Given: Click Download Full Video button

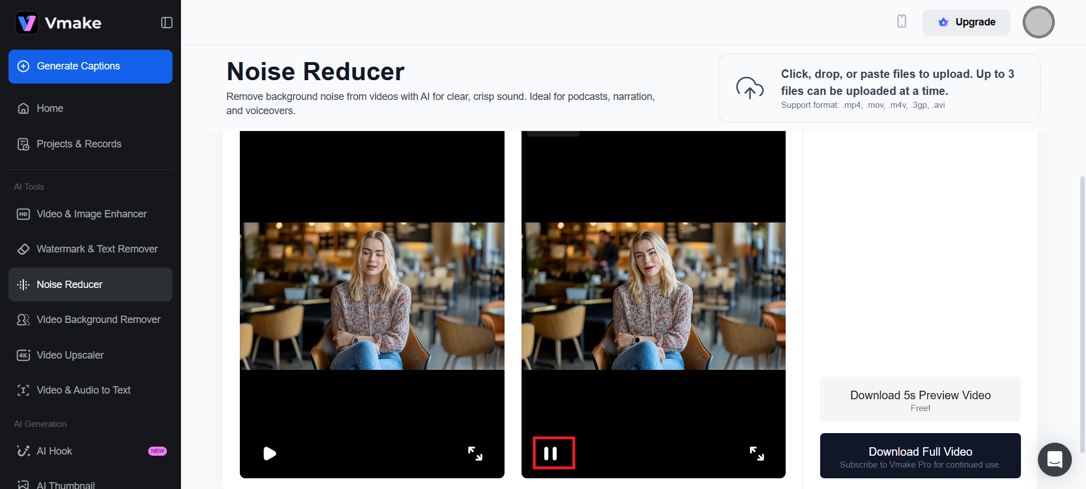Looking at the screenshot, I should [x=920, y=456].
